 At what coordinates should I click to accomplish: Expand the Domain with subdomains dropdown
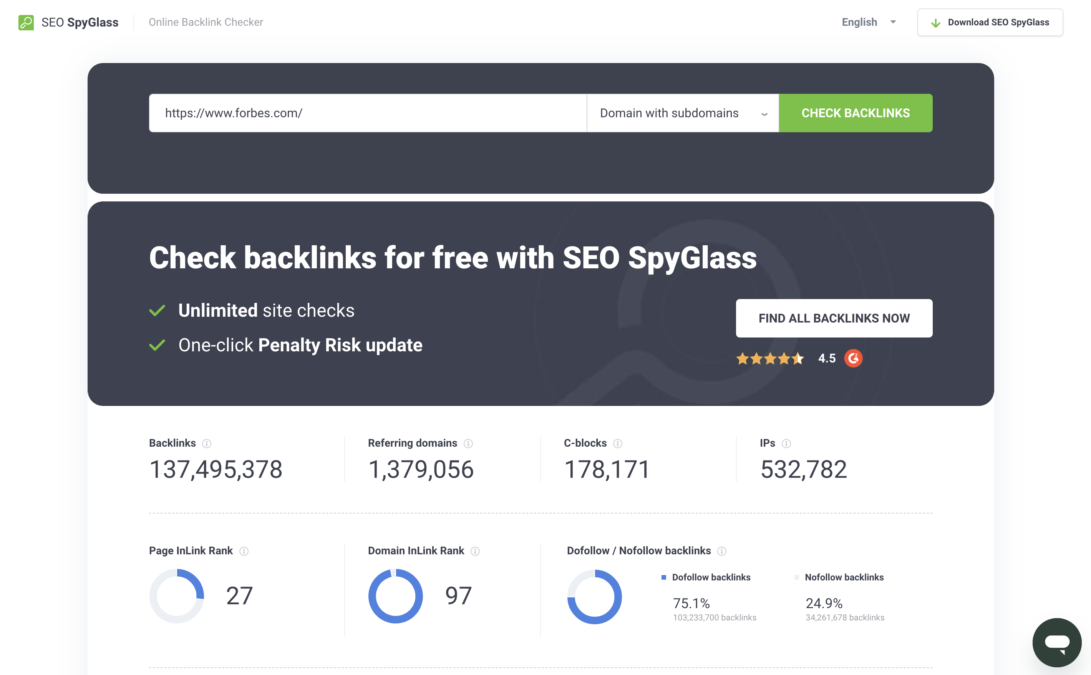point(683,113)
